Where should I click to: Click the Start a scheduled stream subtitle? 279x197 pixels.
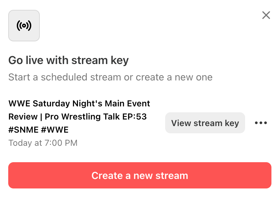coord(110,77)
